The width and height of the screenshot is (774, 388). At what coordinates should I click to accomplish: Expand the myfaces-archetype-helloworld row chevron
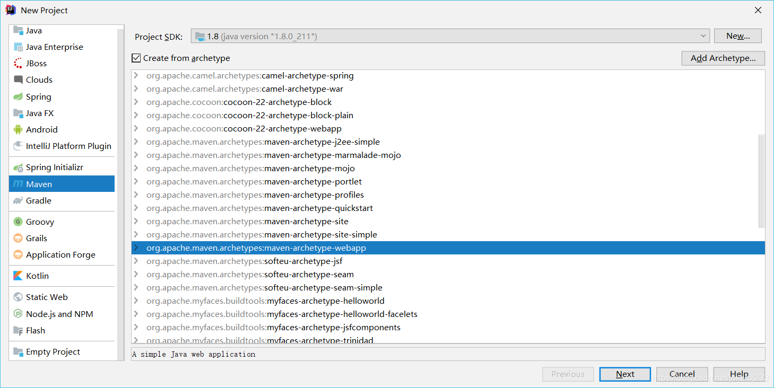pos(136,301)
